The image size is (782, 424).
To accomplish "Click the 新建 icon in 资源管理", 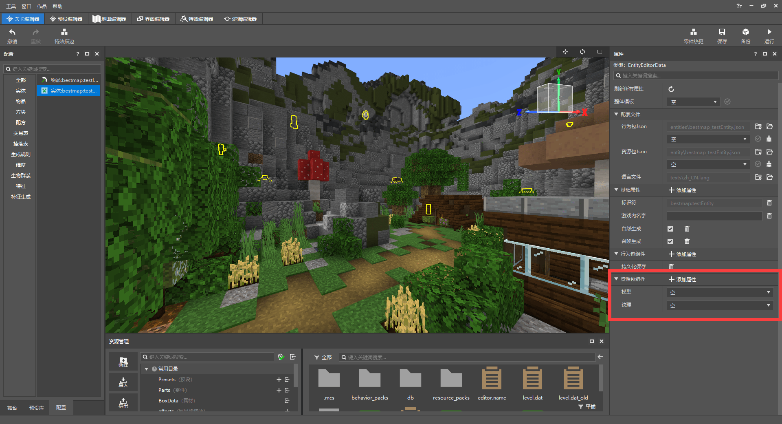I will [x=123, y=362].
